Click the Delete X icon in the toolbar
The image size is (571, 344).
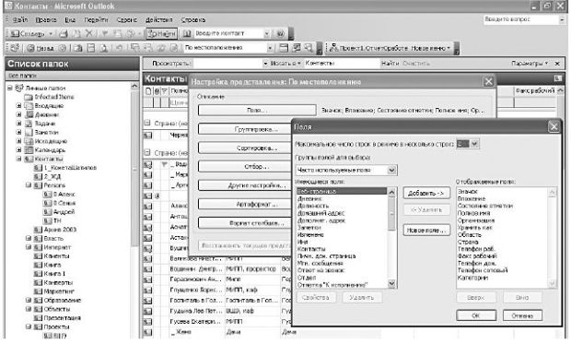(x=89, y=33)
